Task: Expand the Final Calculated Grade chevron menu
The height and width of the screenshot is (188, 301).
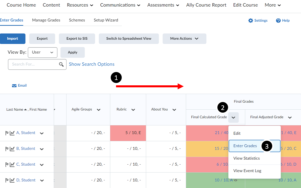Action: 233,117
